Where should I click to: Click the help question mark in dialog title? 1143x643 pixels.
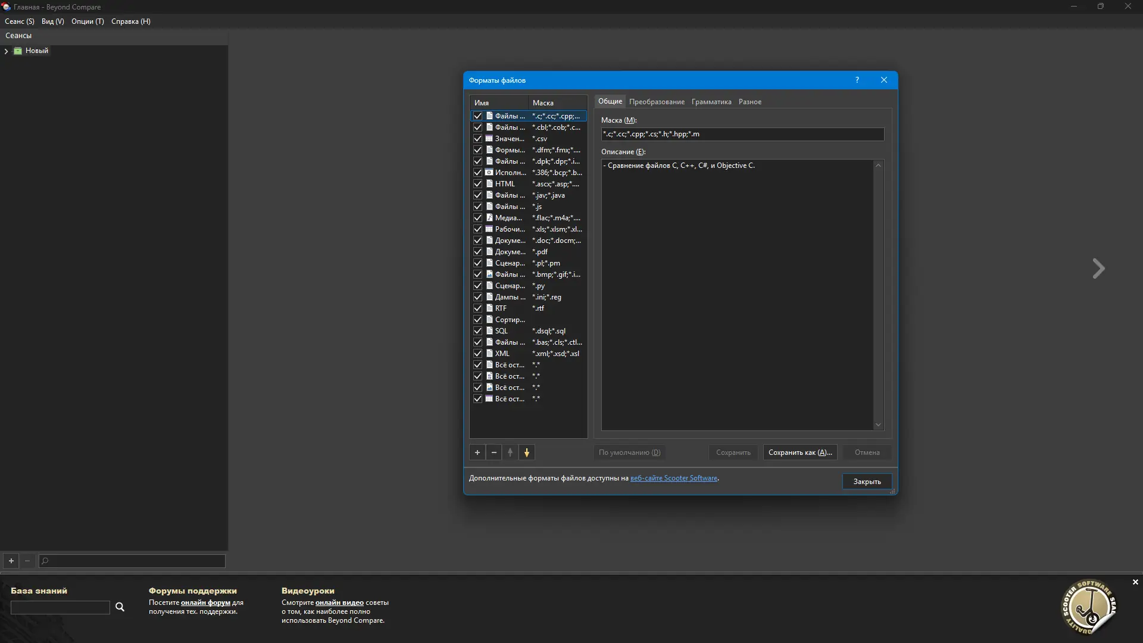click(x=857, y=80)
